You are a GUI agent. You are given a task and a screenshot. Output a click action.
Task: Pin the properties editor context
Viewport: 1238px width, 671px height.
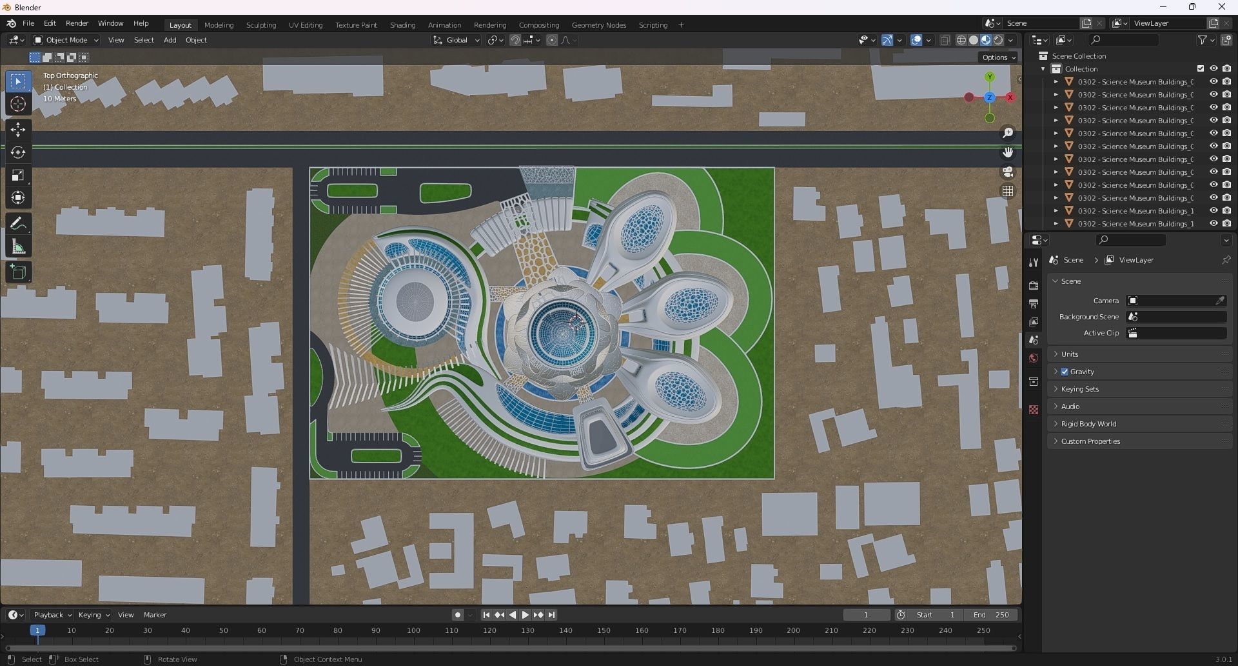[x=1226, y=260]
